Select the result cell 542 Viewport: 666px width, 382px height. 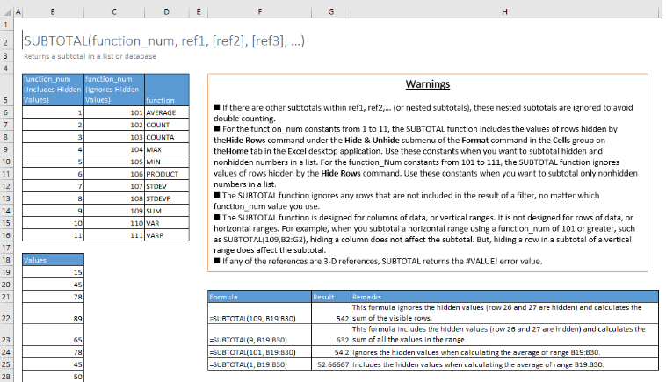(x=331, y=314)
